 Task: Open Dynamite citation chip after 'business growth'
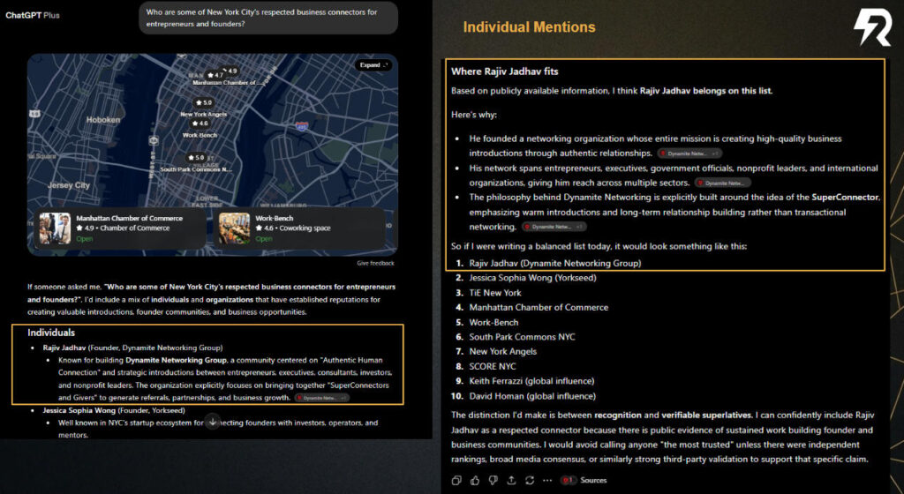(321, 398)
